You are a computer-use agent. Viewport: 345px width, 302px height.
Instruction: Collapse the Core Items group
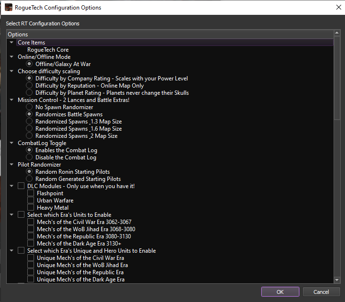point(11,42)
